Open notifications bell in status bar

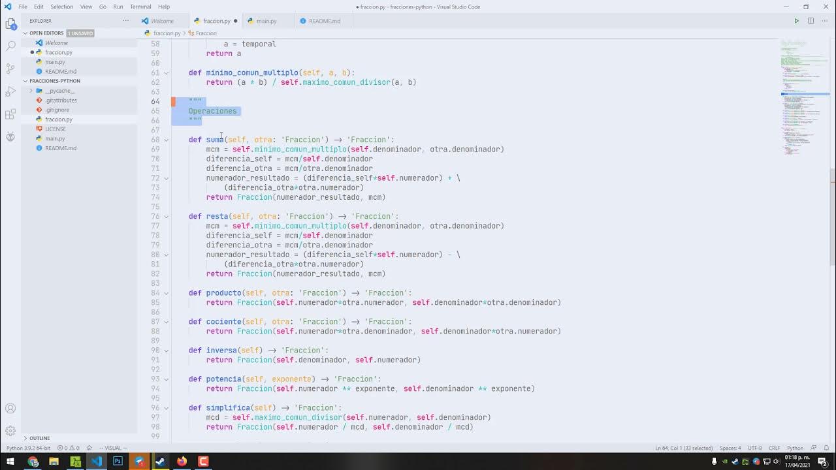826,448
